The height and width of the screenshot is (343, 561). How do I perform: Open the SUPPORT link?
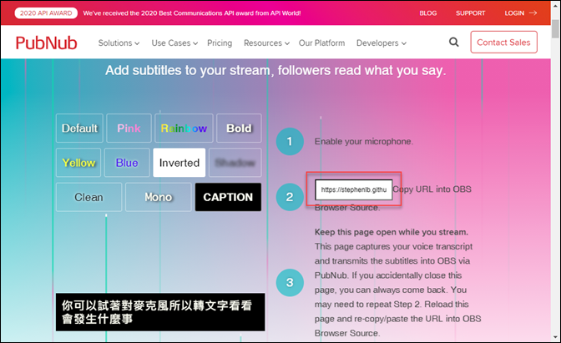point(471,13)
